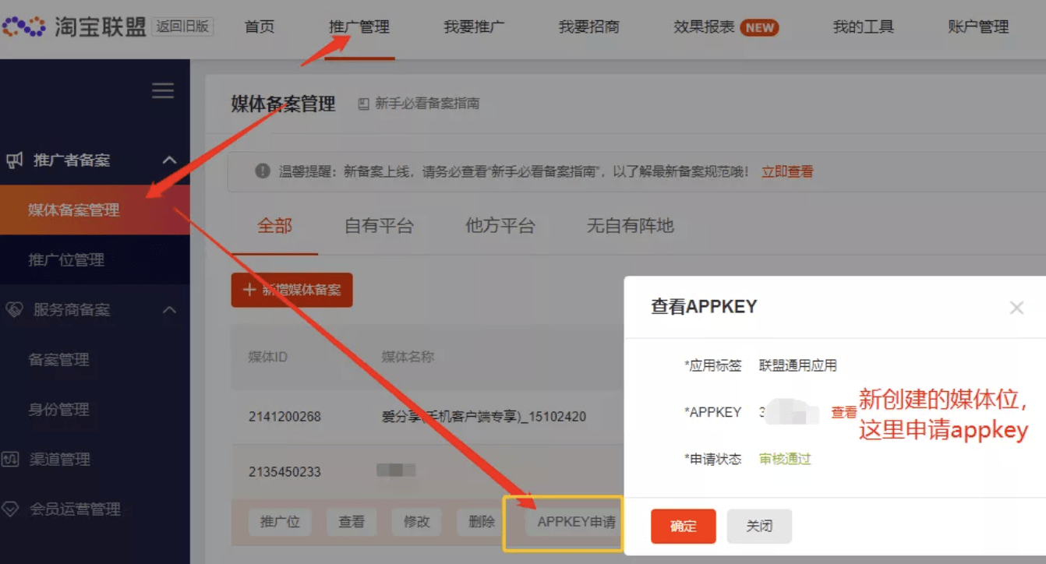Screen dimensions: 1046x564
Task: Click 媒体名称 column header
Action: 408,357
